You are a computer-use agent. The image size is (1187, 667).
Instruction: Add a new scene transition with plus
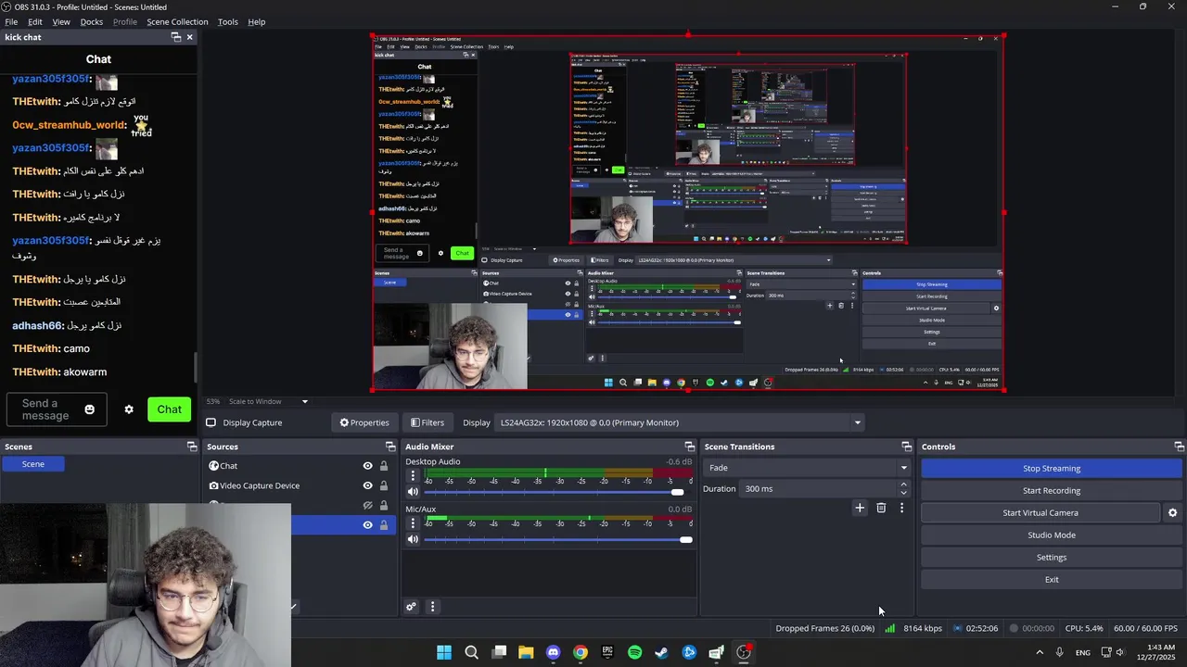[x=860, y=508]
